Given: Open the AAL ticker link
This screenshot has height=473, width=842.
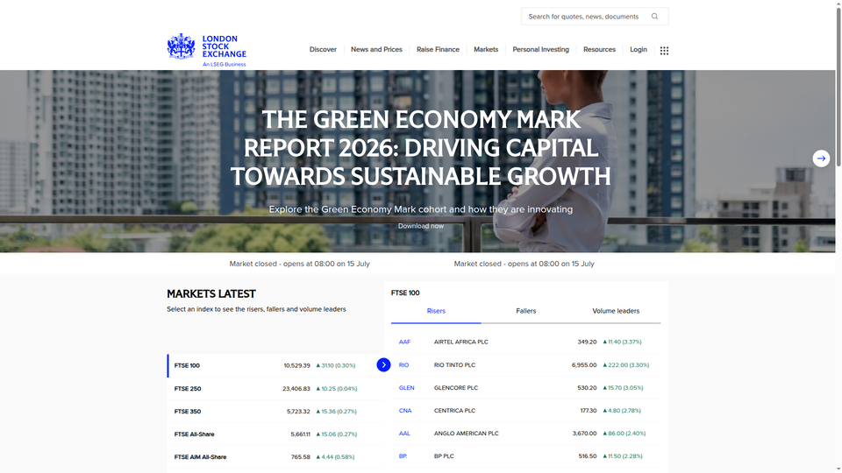Looking at the screenshot, I should point(404,434).
